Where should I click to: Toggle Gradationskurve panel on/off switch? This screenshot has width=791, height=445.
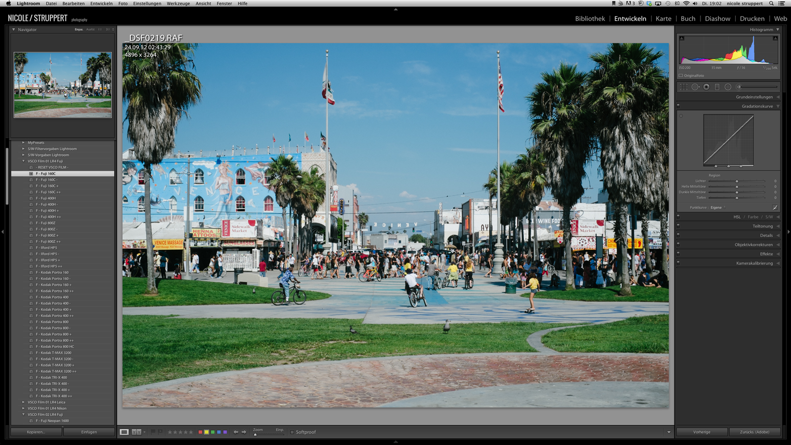(x=678, y=106)
